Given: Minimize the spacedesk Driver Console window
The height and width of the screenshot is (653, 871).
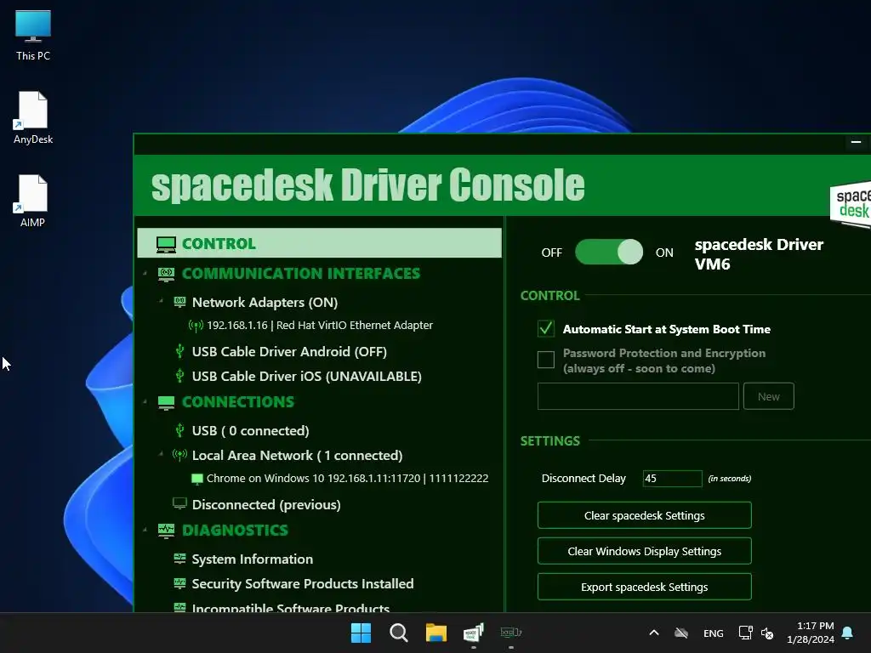Looking at the screenshot, I should (x=856, y=142).
